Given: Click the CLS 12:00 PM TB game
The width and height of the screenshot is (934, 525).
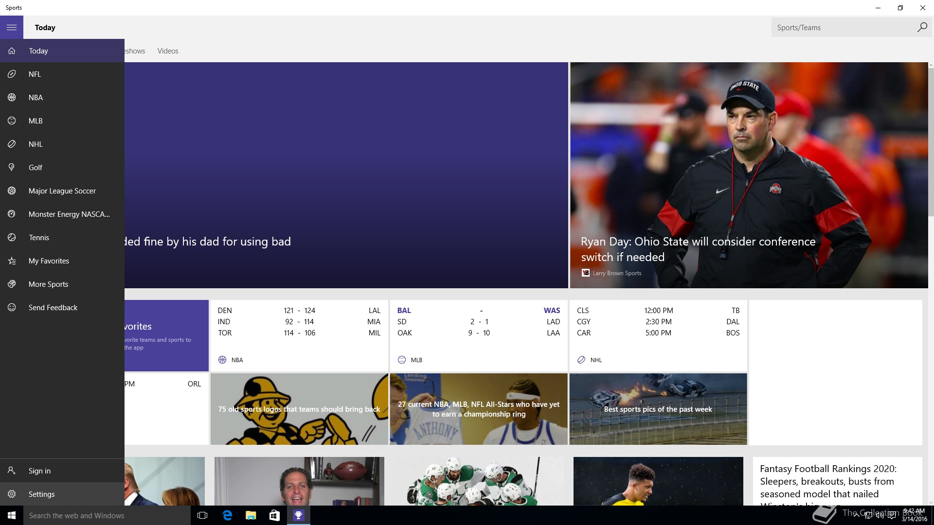Looking at the screenshot, I should [658, 310].
